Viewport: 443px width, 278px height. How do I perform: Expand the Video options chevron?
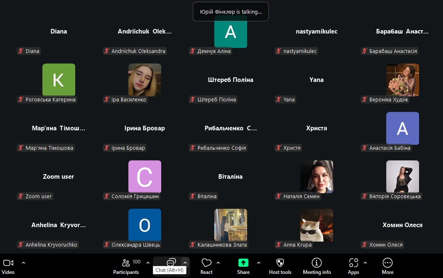pos(24,263)
